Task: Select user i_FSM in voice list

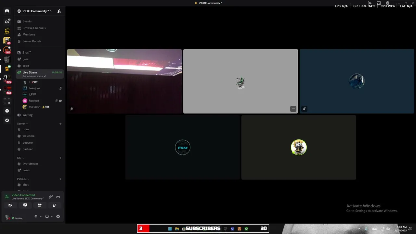Action: (x=42, y=95)
